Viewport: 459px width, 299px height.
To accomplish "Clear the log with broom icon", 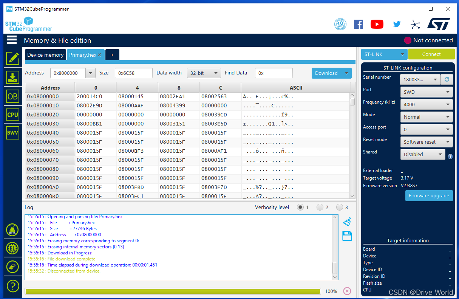I will [x=347, y=221].
